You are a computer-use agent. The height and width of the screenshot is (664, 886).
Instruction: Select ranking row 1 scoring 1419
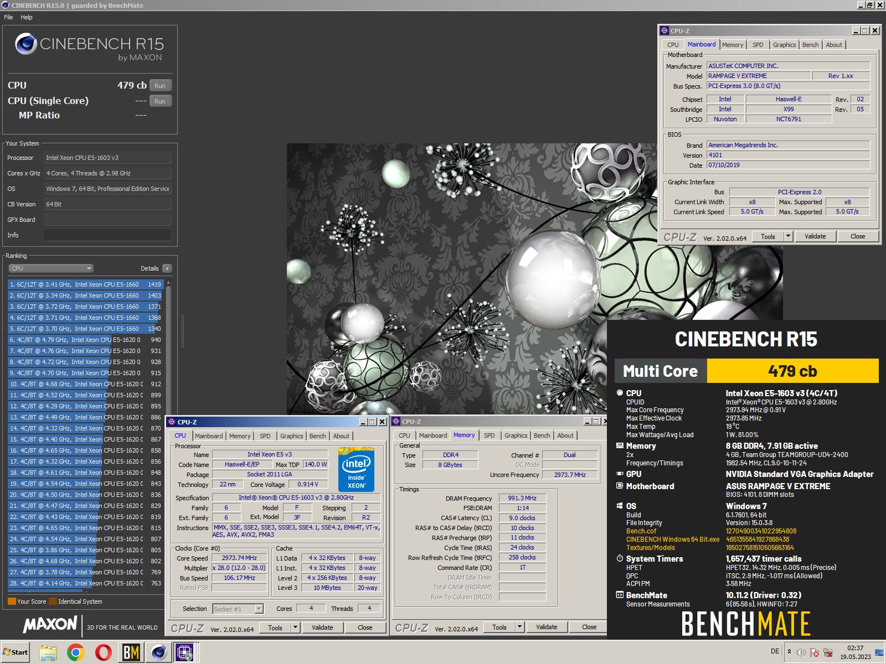pyautogui.click(x=85, y=284)
